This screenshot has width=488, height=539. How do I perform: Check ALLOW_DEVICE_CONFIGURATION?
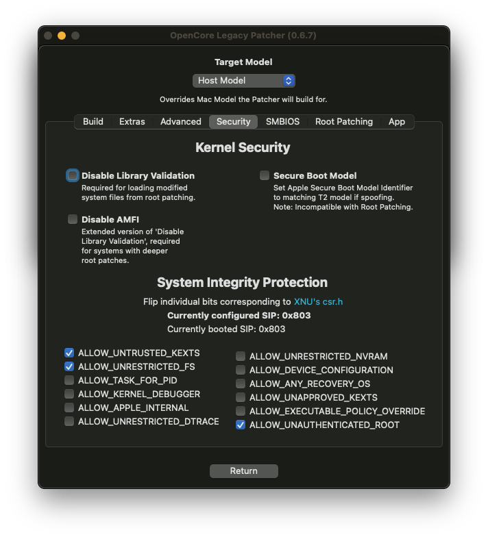click(241, 370)
